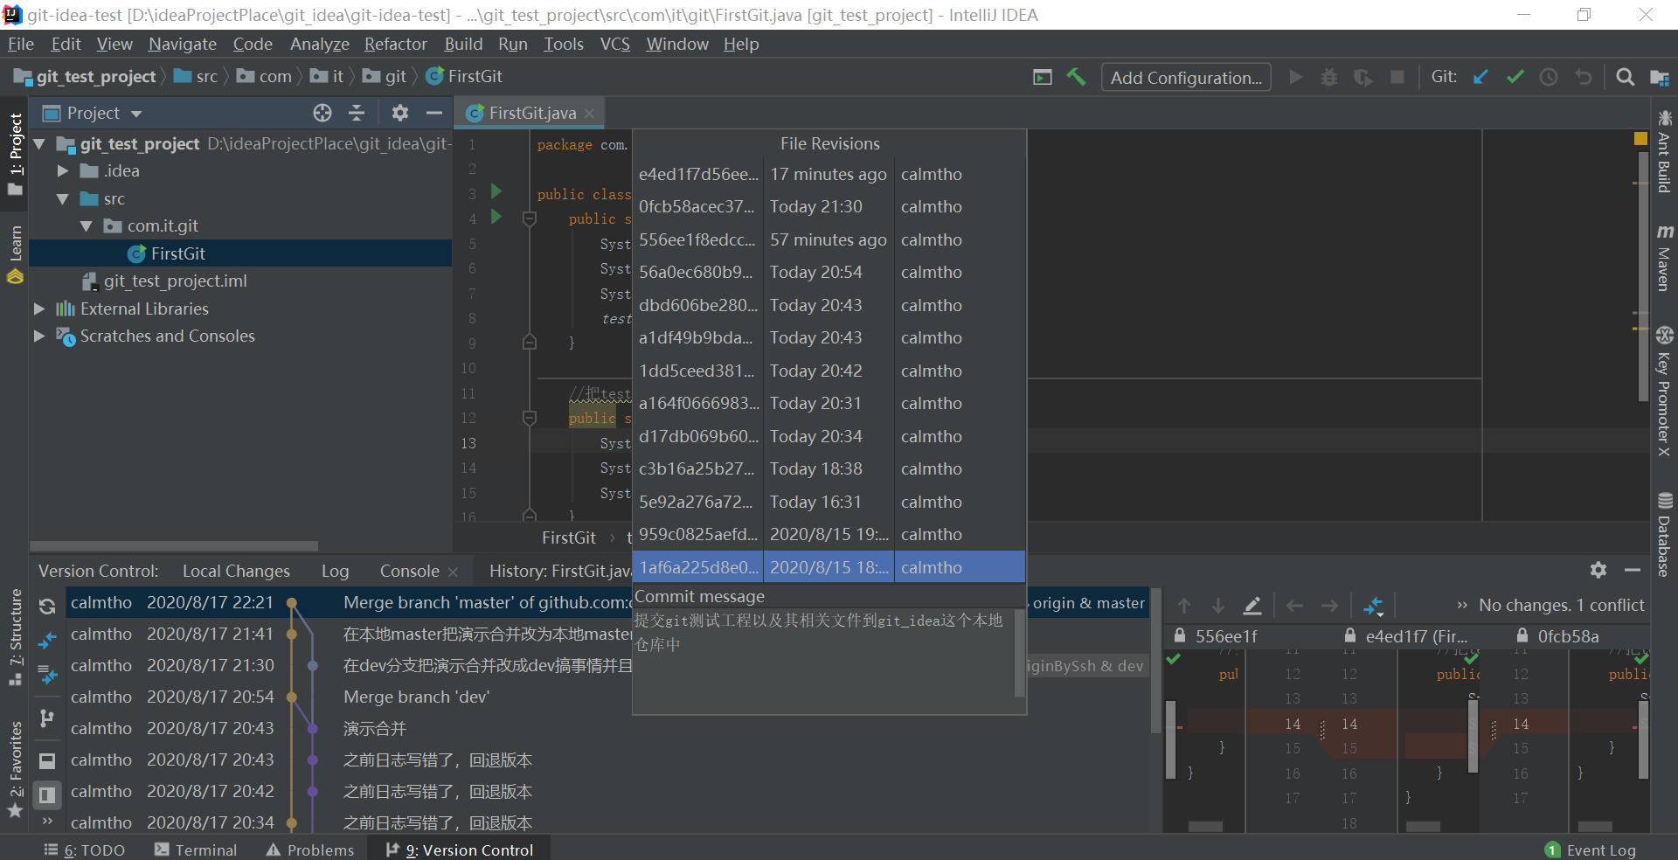This screenshot has height=860, width=1678.
Task: Open Search Everywhere magnifier icon
Action: pyautogui.click(x=1625, y=77)
